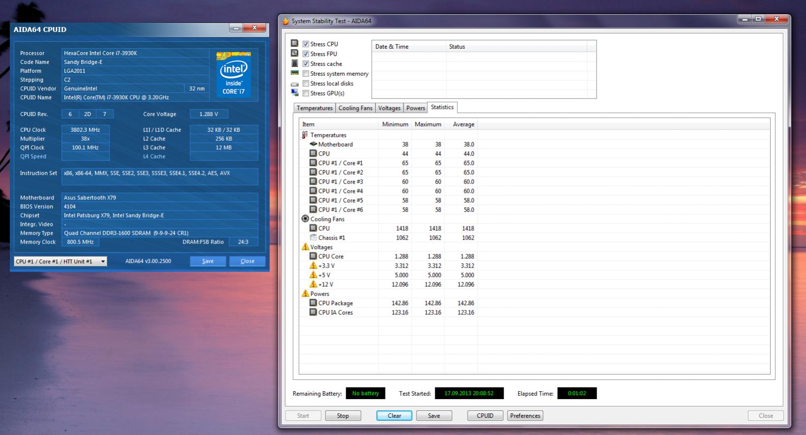Click the Item column header
The image size is (806, 435).
point(339,124)
